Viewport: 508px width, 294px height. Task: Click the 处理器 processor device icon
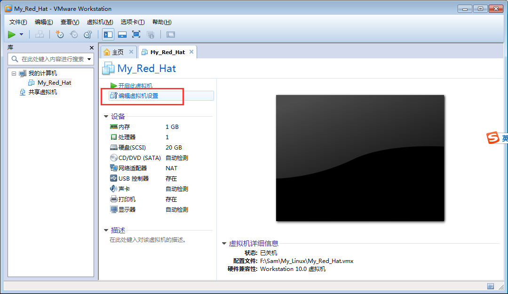pos(113,137)
